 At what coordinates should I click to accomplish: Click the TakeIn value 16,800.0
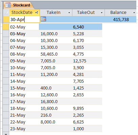click(x=49, y=102)
